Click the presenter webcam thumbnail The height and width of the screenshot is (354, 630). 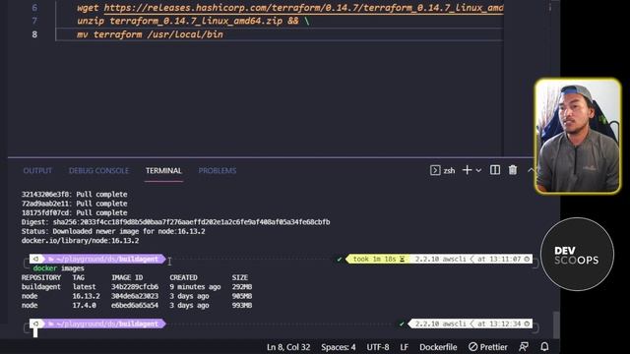click(x=578, y=136)
